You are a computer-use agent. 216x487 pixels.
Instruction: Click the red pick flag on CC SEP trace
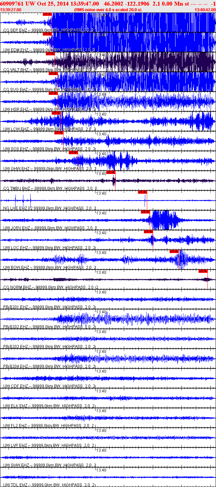47,14
